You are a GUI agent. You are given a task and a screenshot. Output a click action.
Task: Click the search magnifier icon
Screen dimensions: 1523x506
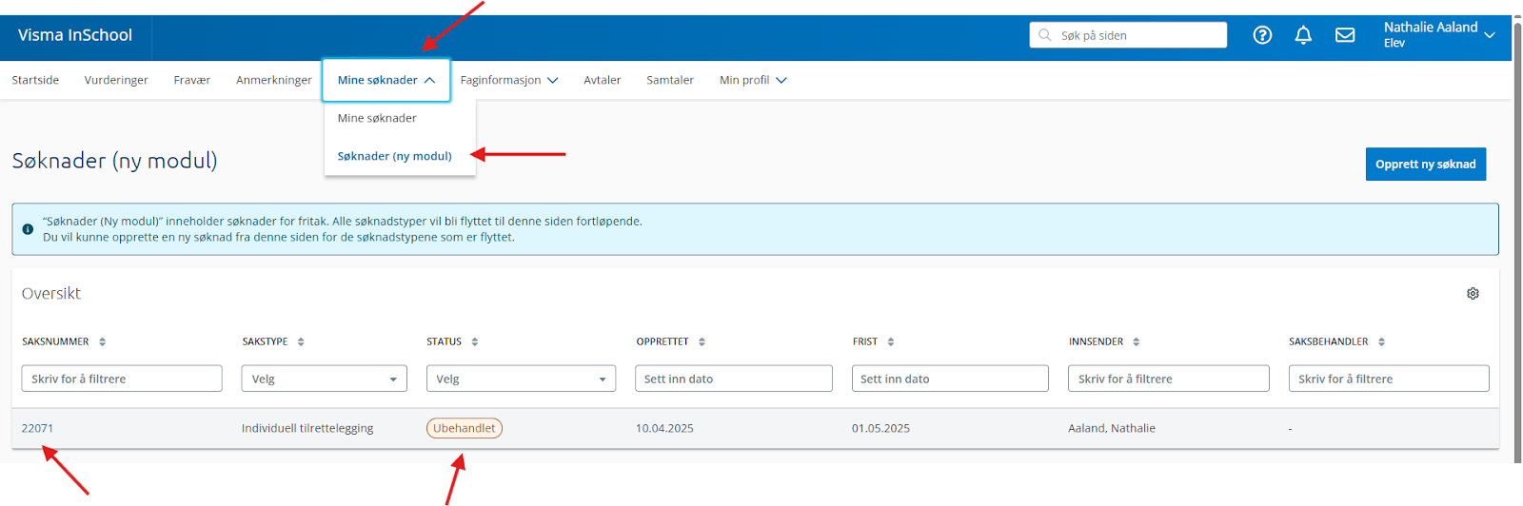(1045, 35)
